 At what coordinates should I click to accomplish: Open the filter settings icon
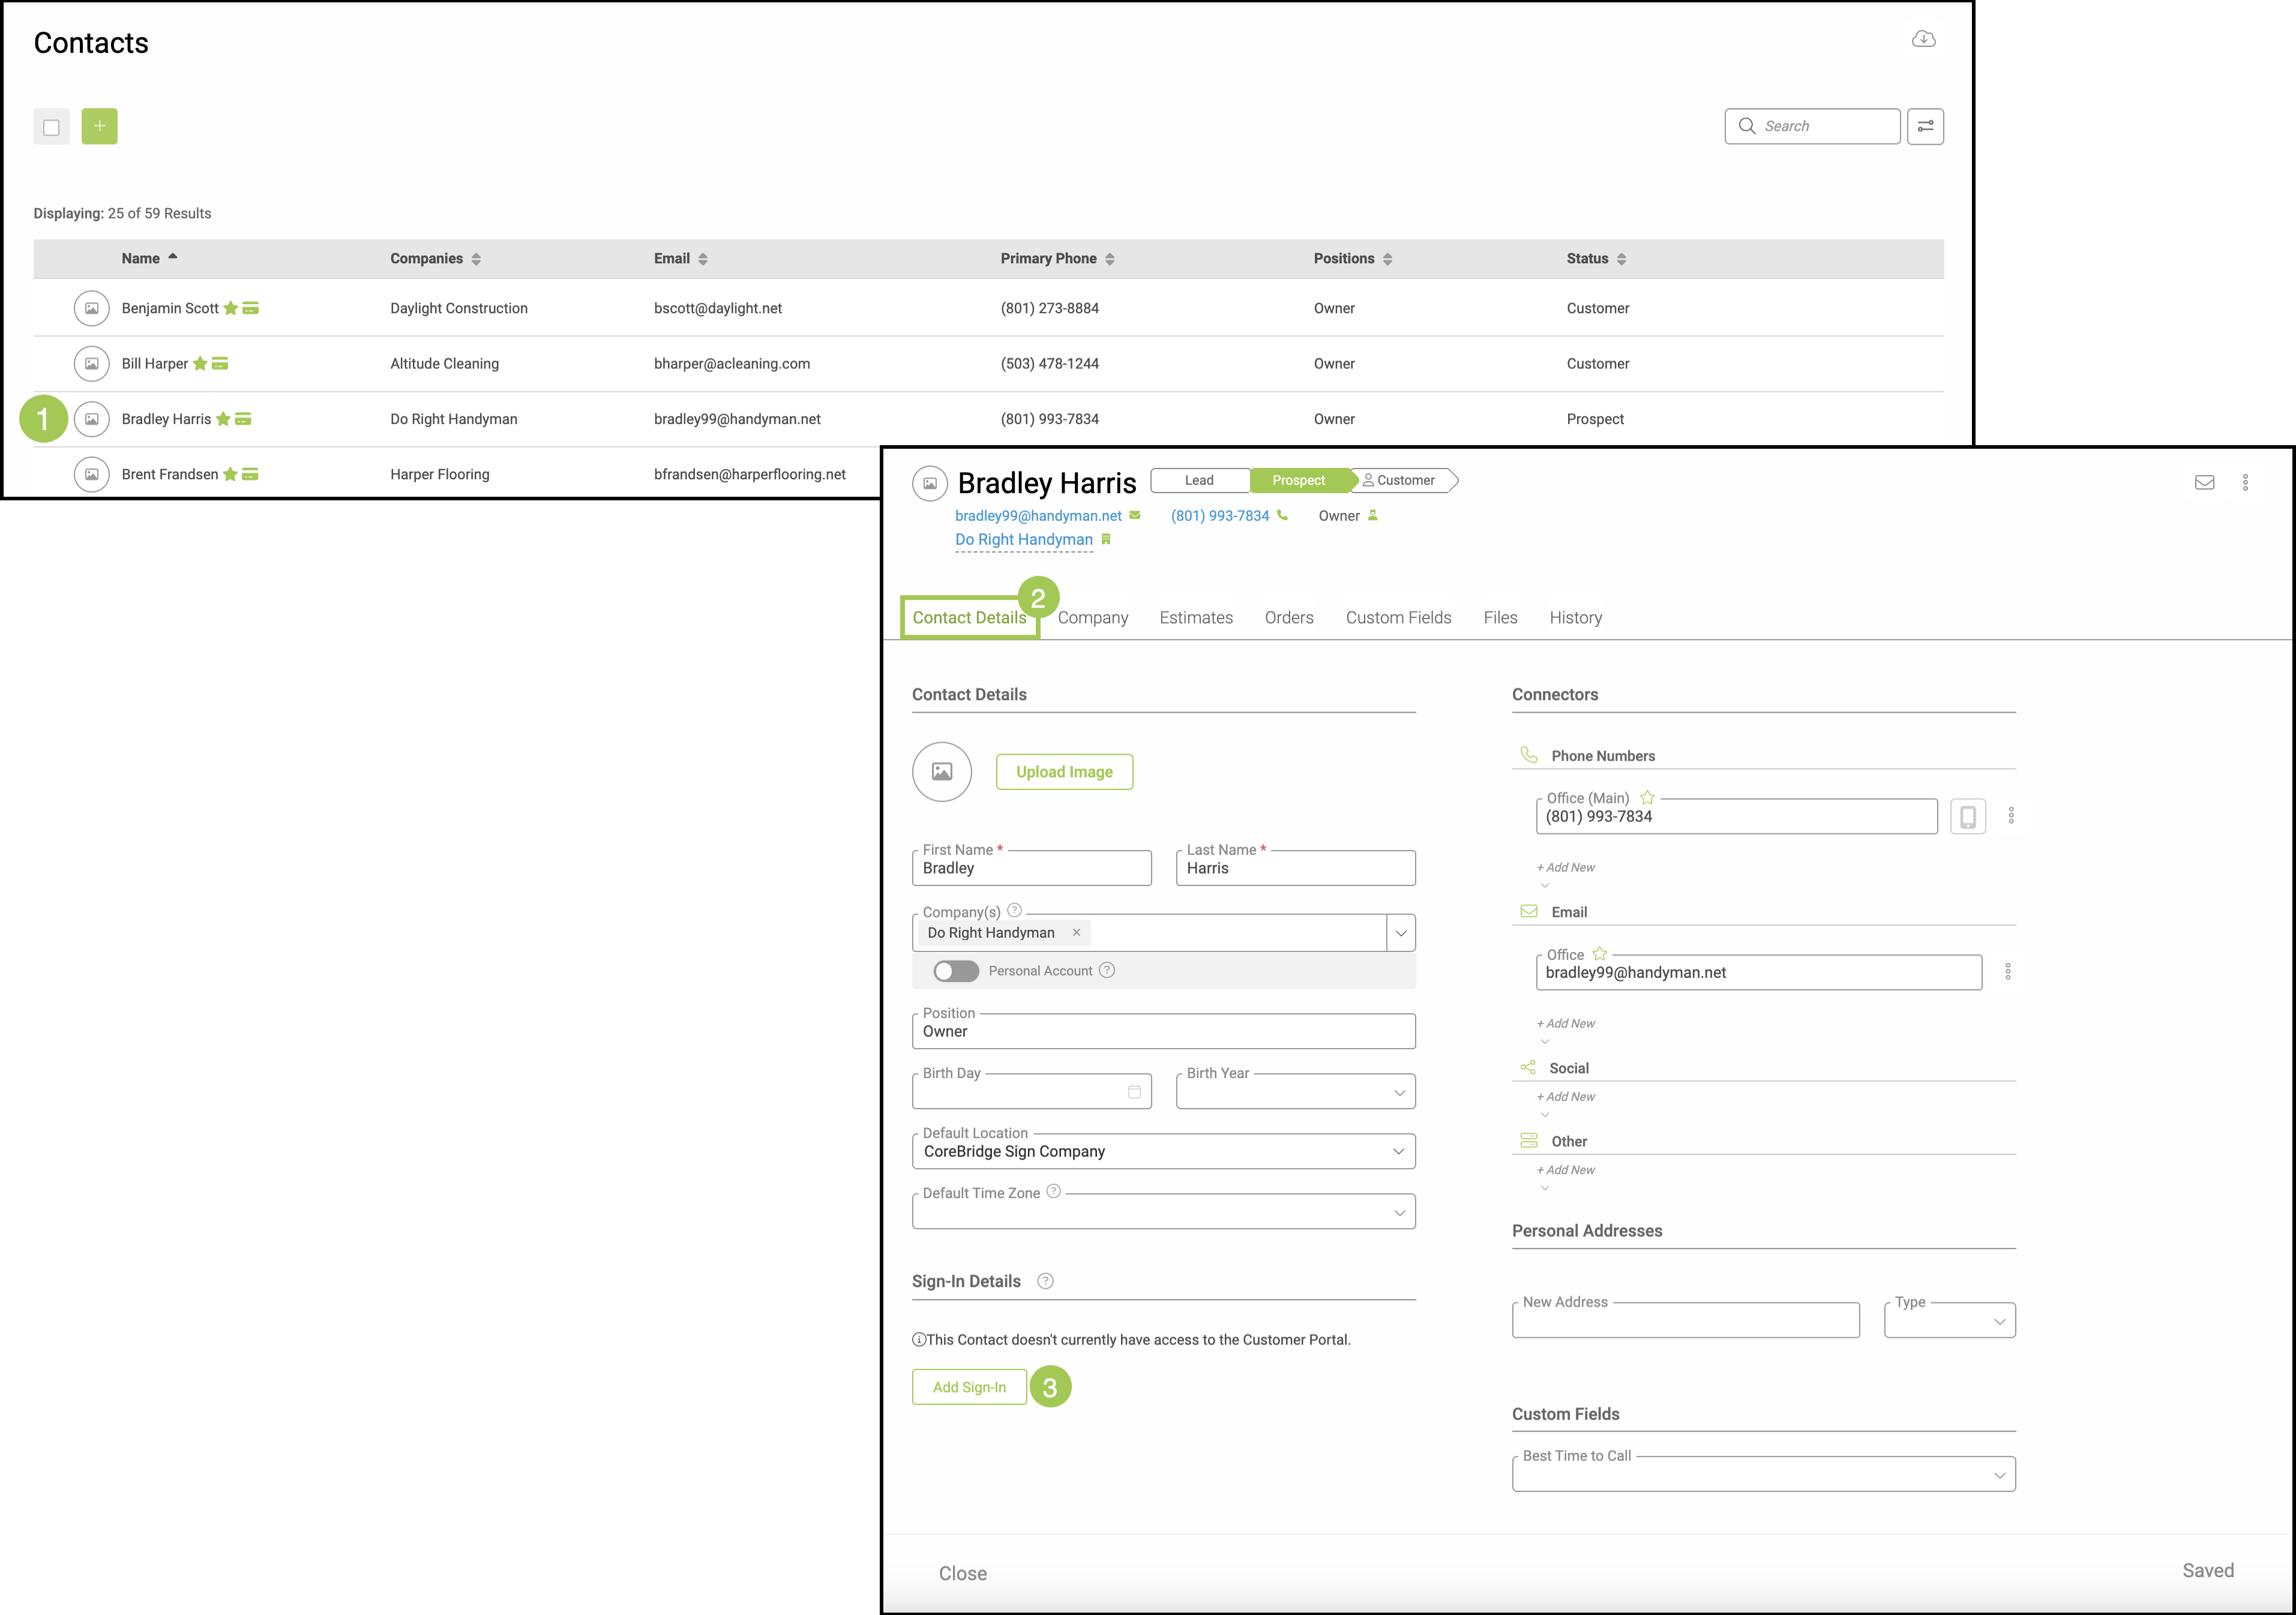1925,126
